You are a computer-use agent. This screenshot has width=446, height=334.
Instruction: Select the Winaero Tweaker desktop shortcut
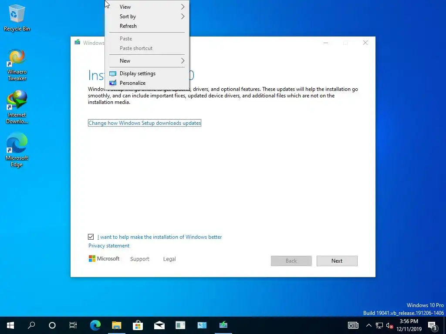click(x=17, y=65)
